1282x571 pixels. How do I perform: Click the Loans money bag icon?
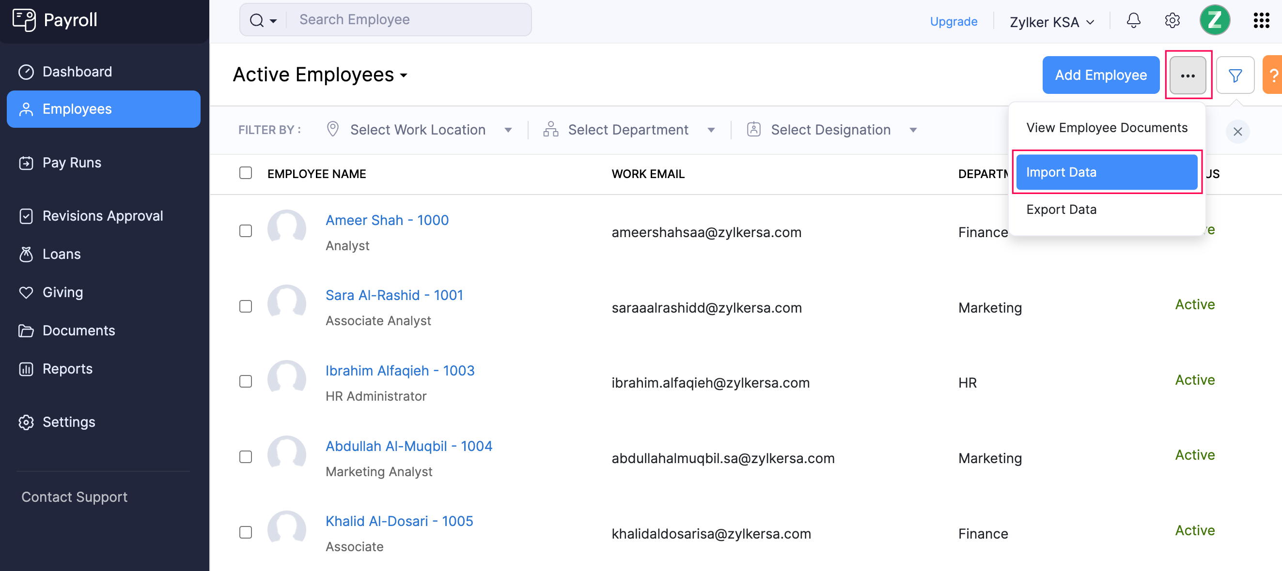[26, 255]
